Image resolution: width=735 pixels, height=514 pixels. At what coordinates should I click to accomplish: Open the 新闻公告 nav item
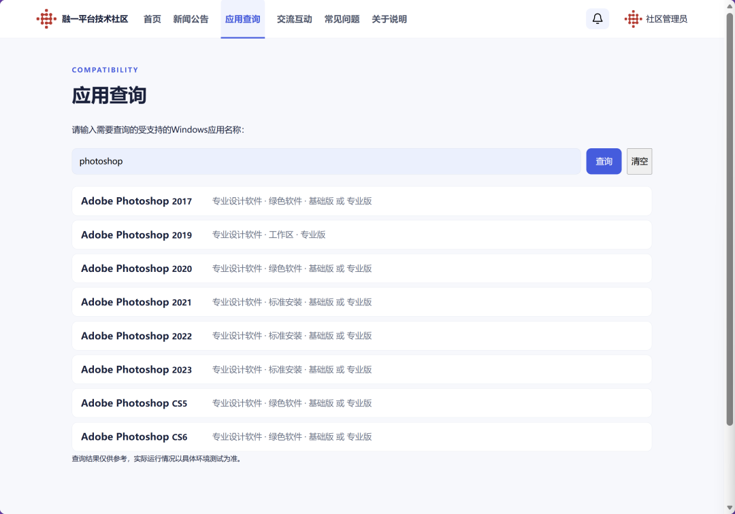point(191,19)
